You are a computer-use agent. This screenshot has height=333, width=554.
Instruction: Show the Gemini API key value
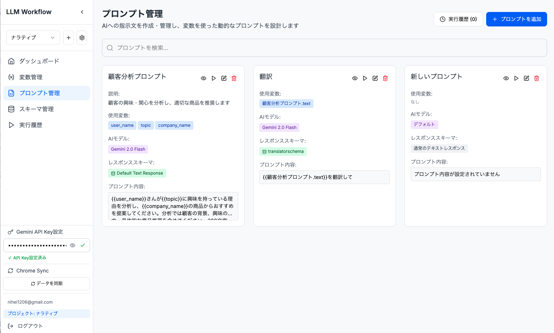click(73, 245)
